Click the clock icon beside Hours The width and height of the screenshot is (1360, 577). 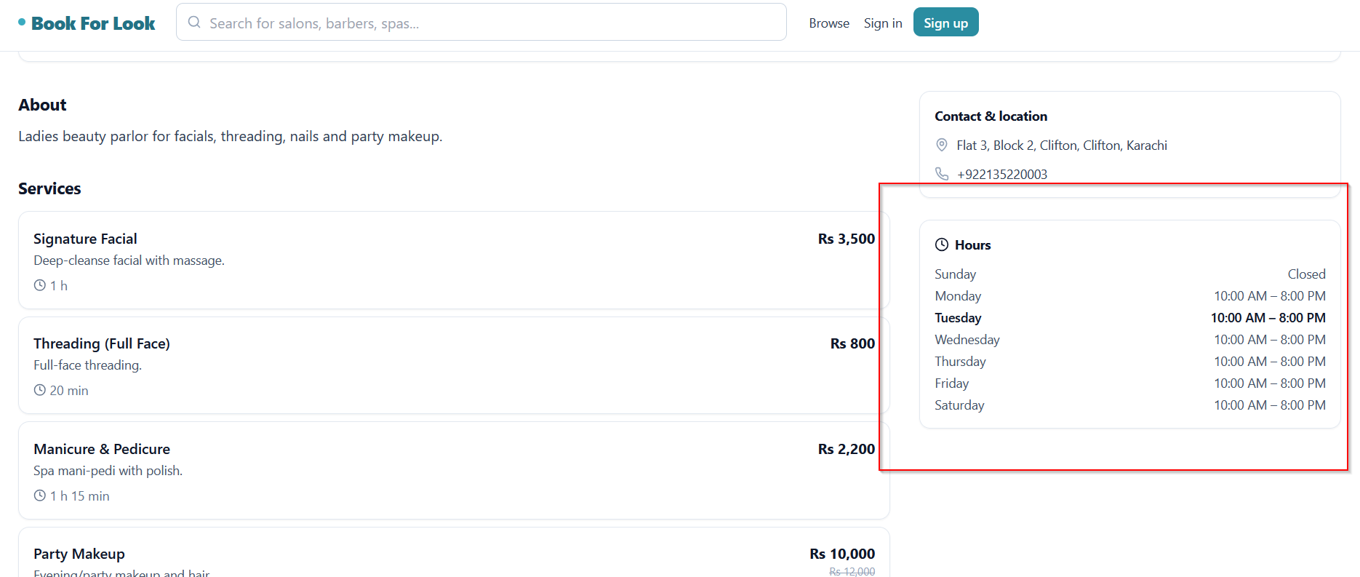tap(942, 244)
